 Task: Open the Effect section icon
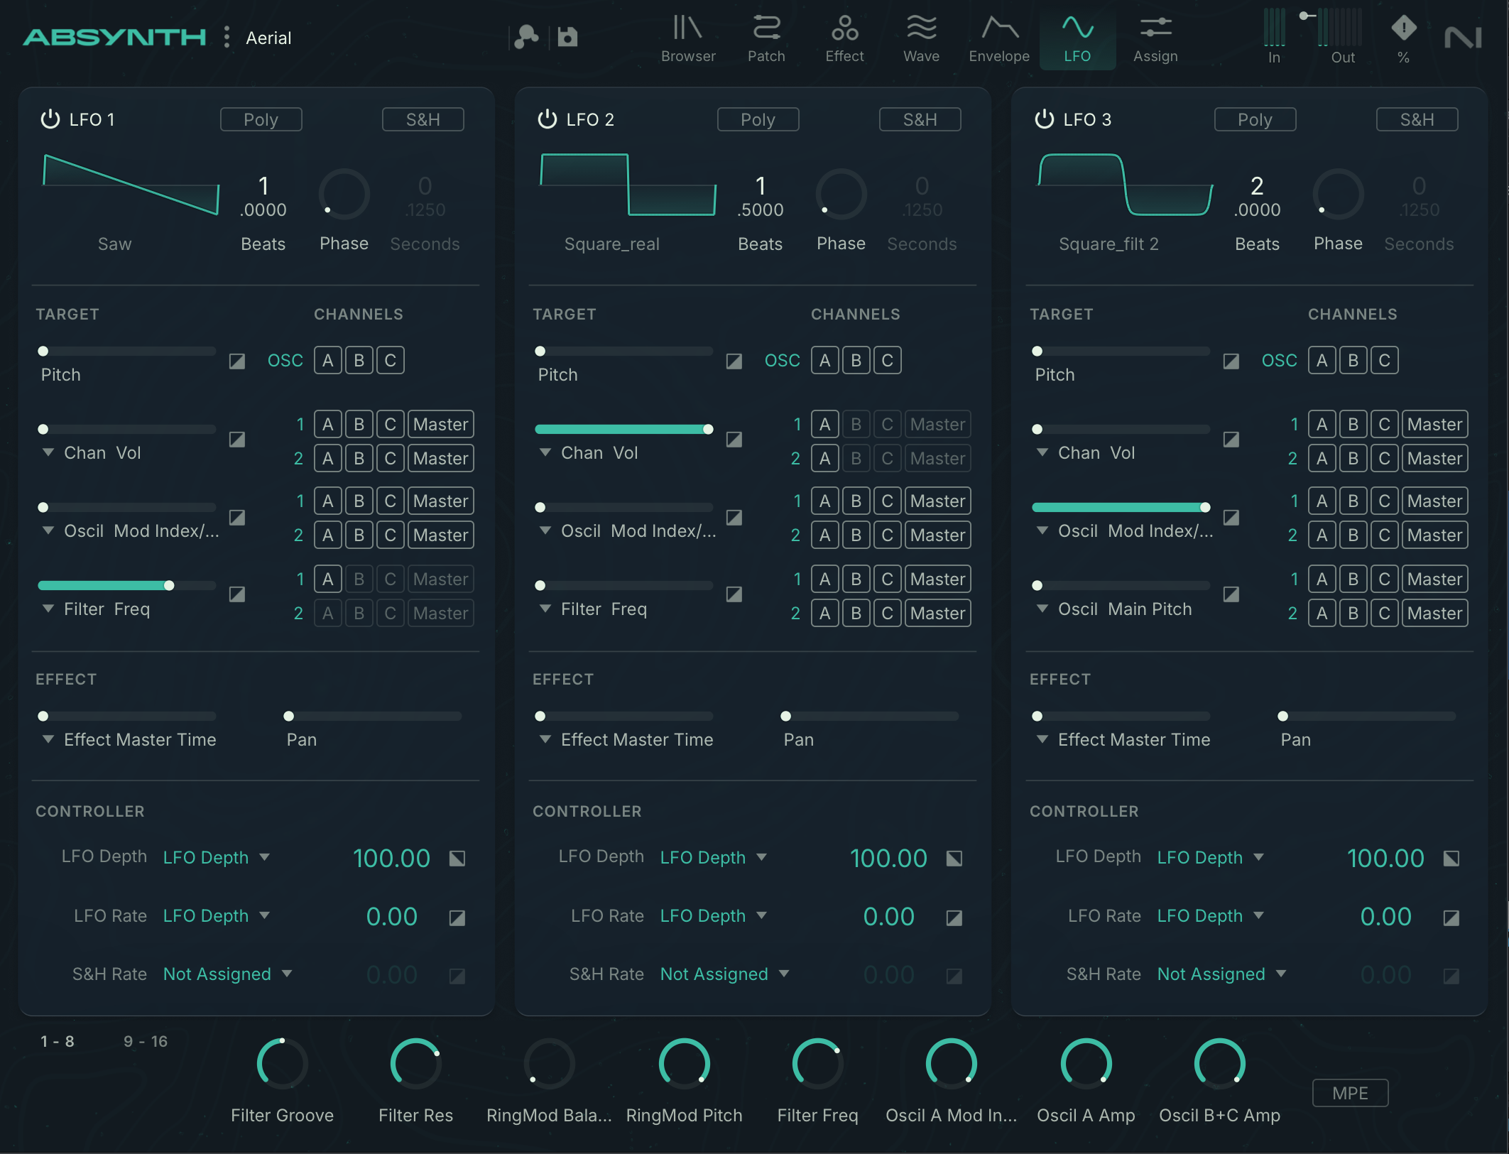(x=844, y=37)
